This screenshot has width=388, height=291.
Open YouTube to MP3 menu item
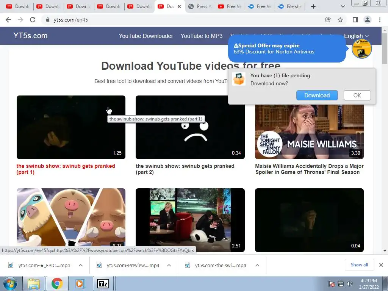tap(202, 36)
